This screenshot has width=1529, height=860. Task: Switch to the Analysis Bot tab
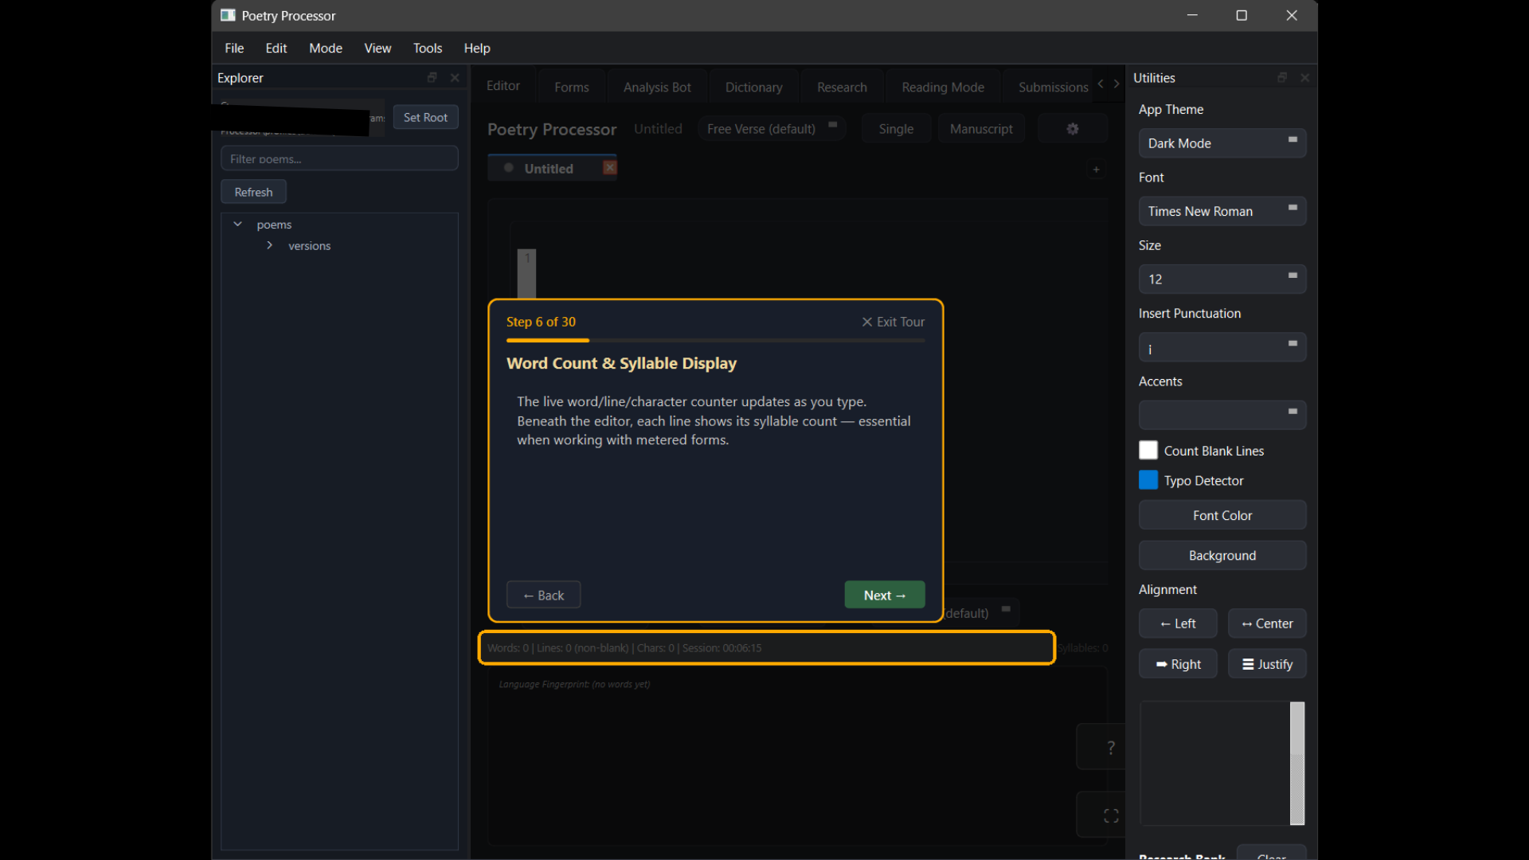click(x=656, y=87)
